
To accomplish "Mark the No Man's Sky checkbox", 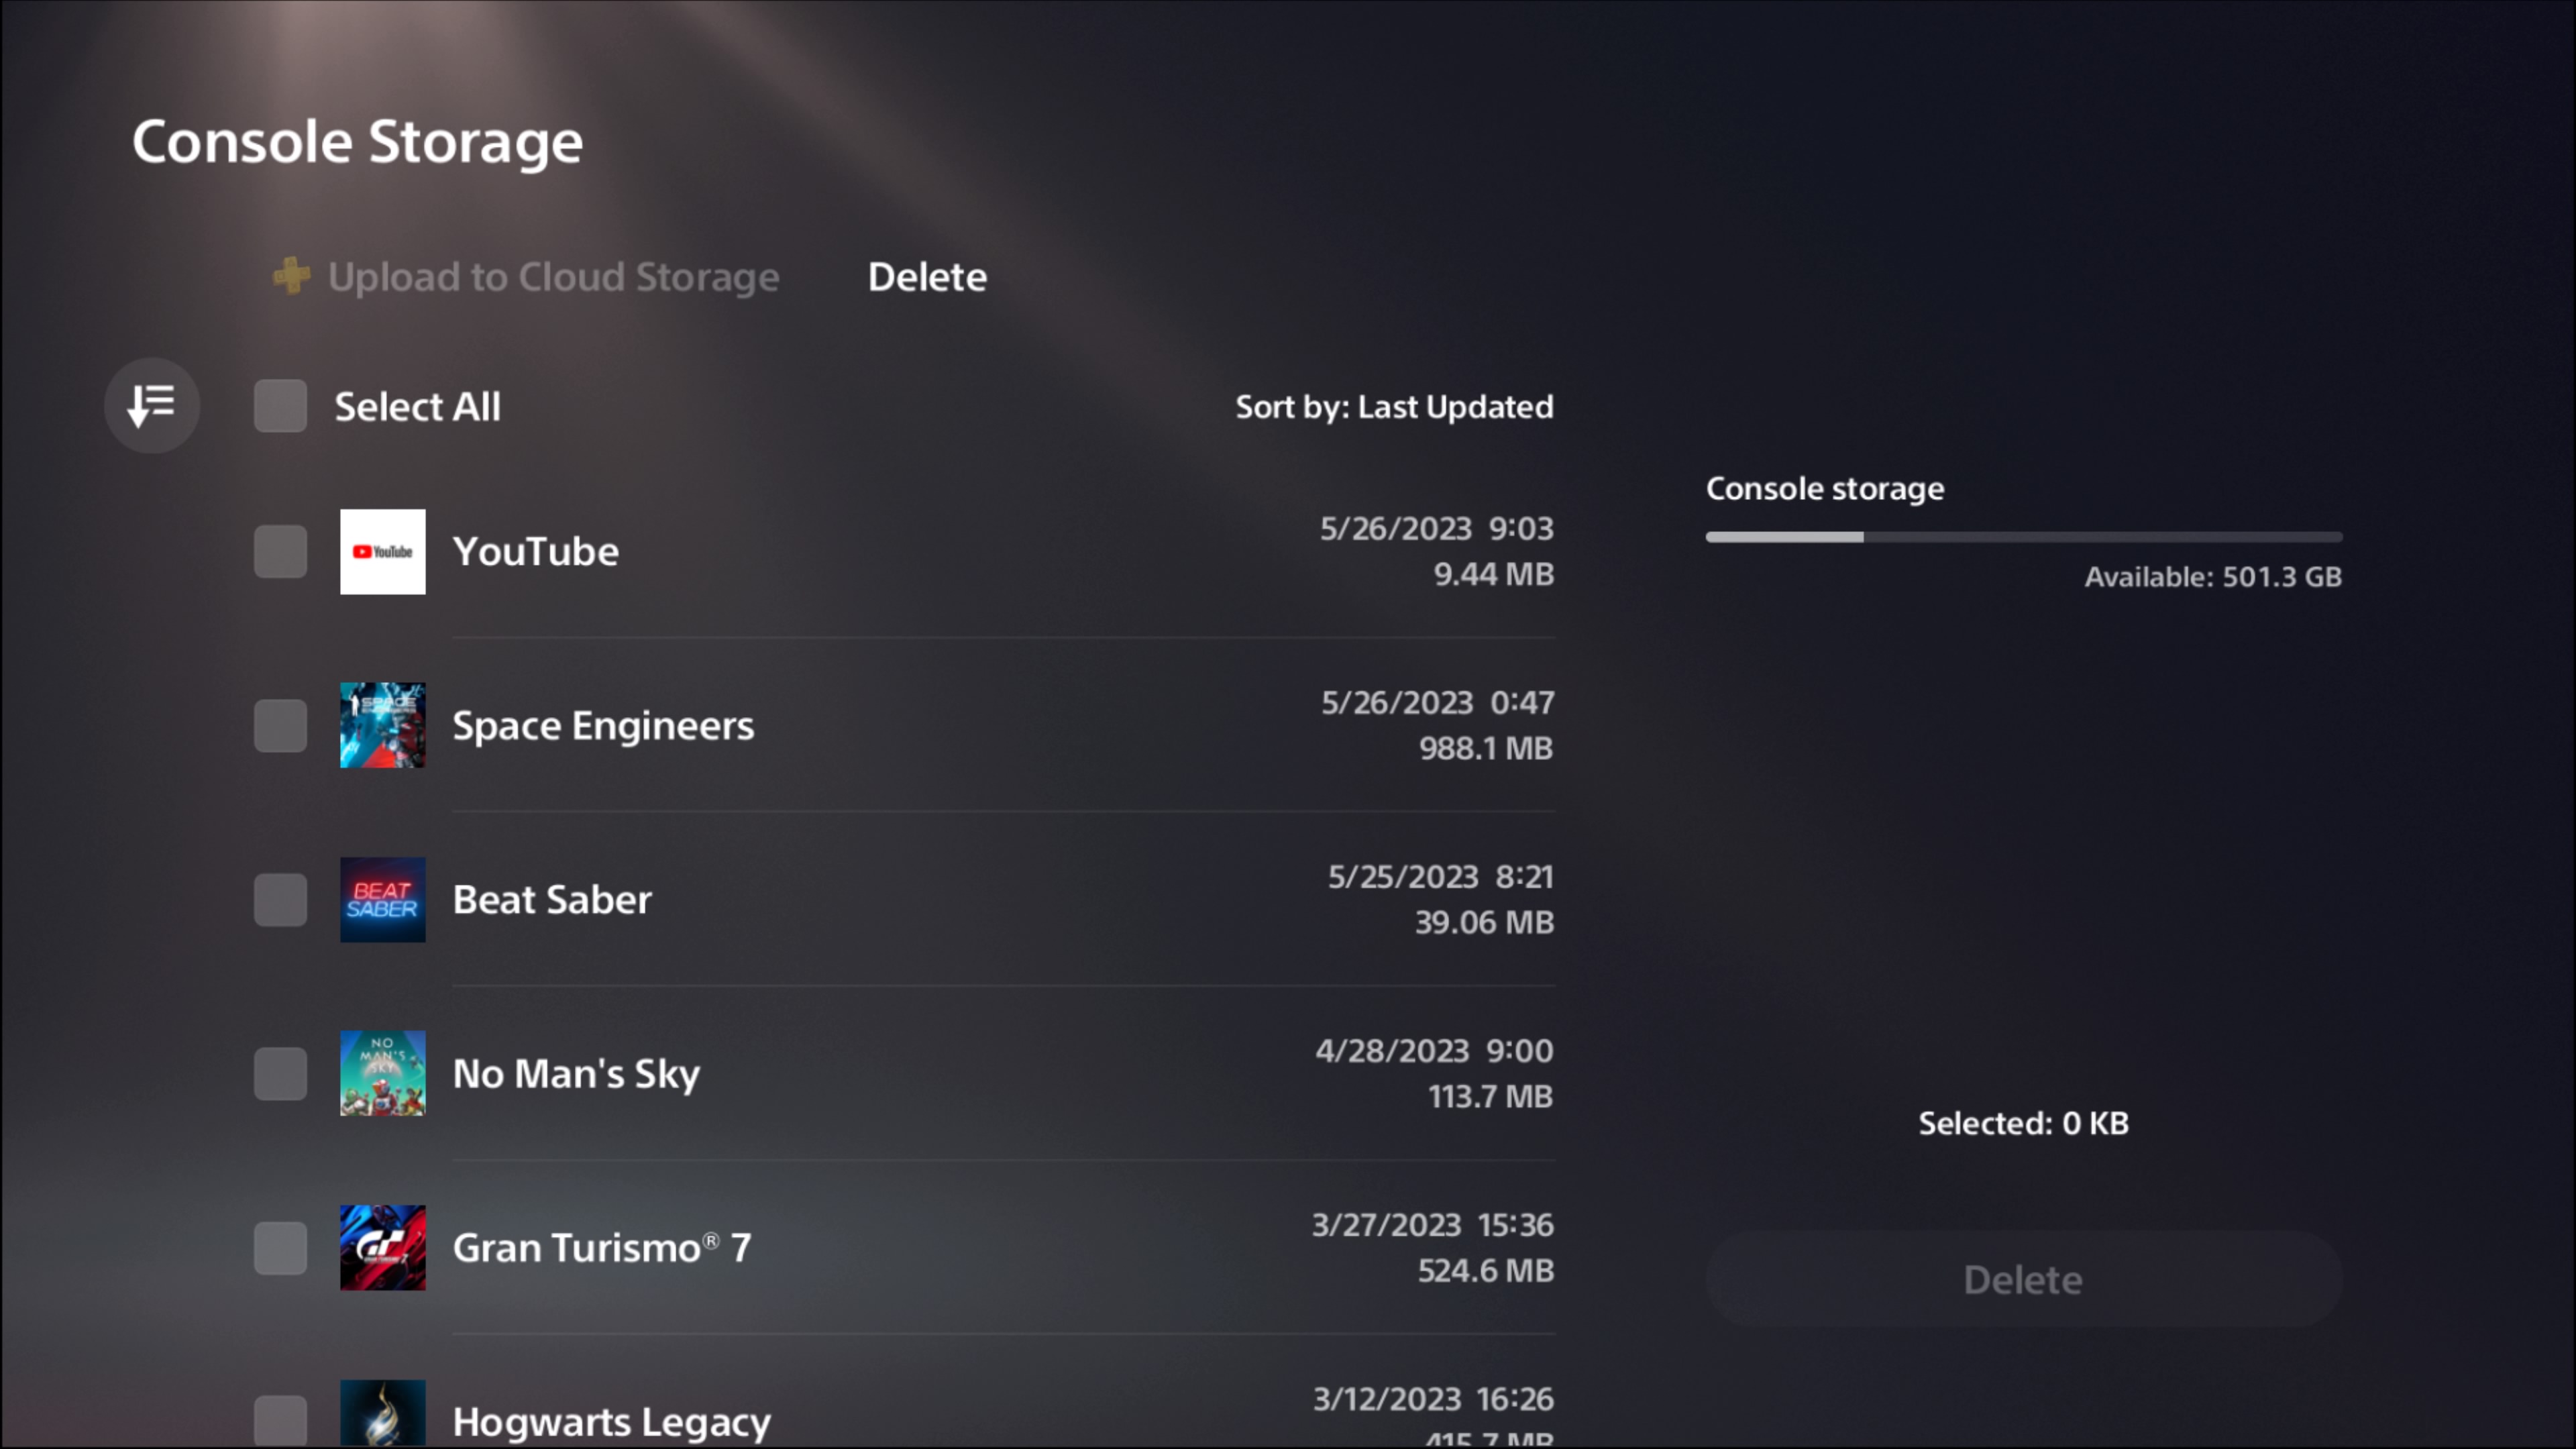I will pyautogui.click(x=280, y=1074).
